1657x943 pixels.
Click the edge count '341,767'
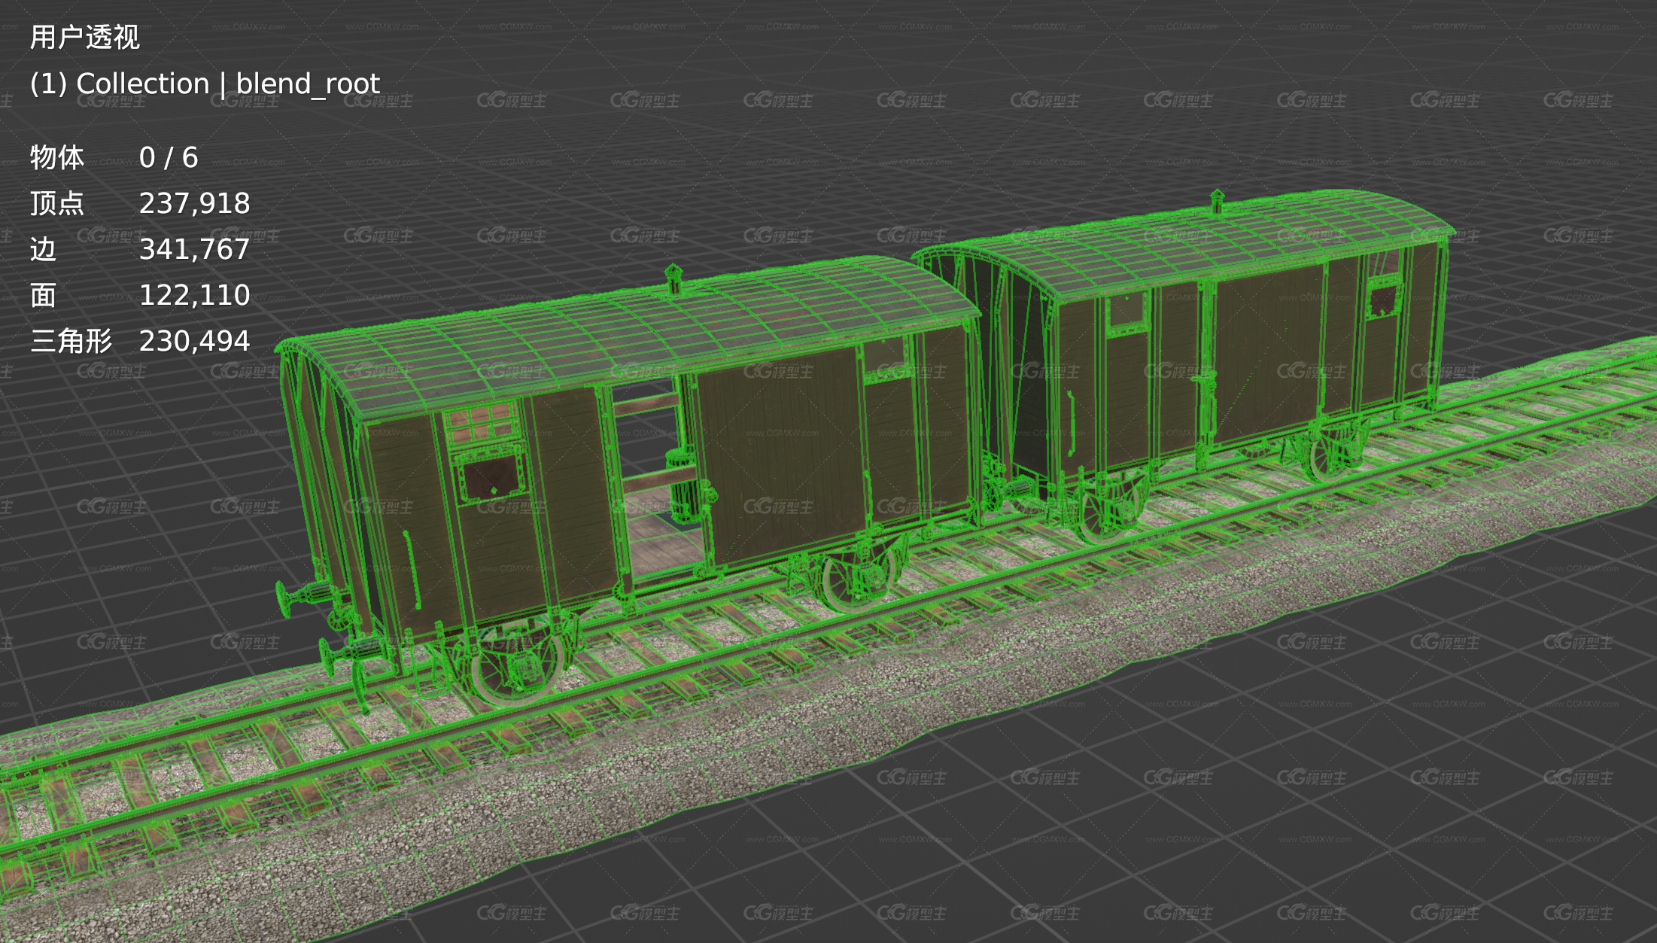click(194, 249)
